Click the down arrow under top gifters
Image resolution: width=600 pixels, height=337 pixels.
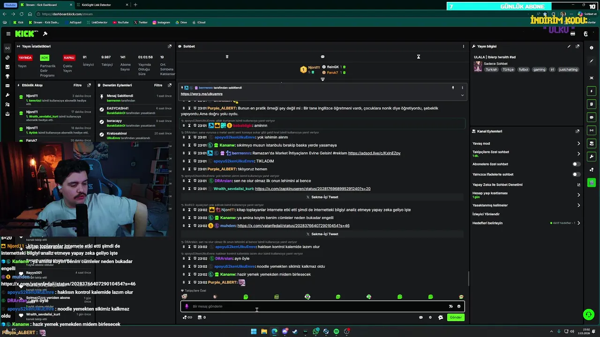322,79
